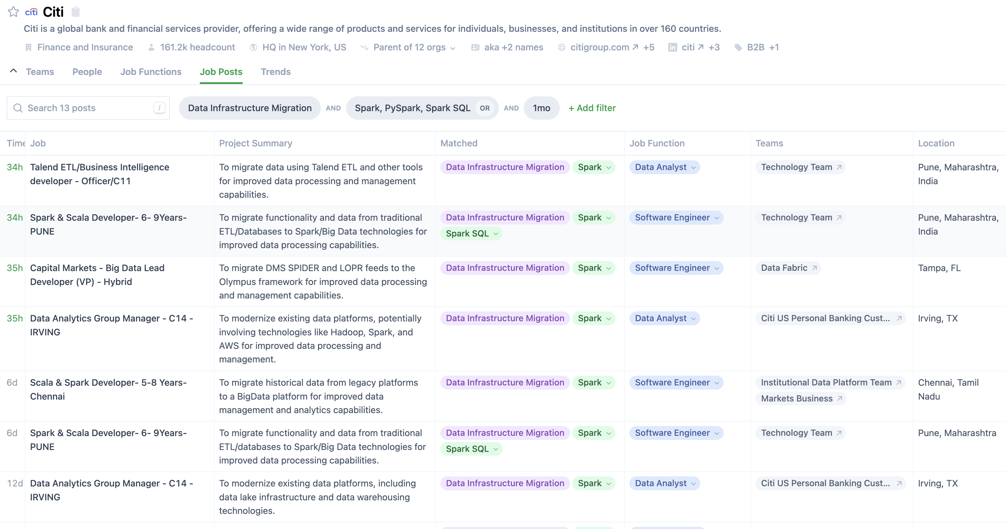Collapse the company header with caret
The height and width of the screenshot is (529, 1006).
pos(13,71)
